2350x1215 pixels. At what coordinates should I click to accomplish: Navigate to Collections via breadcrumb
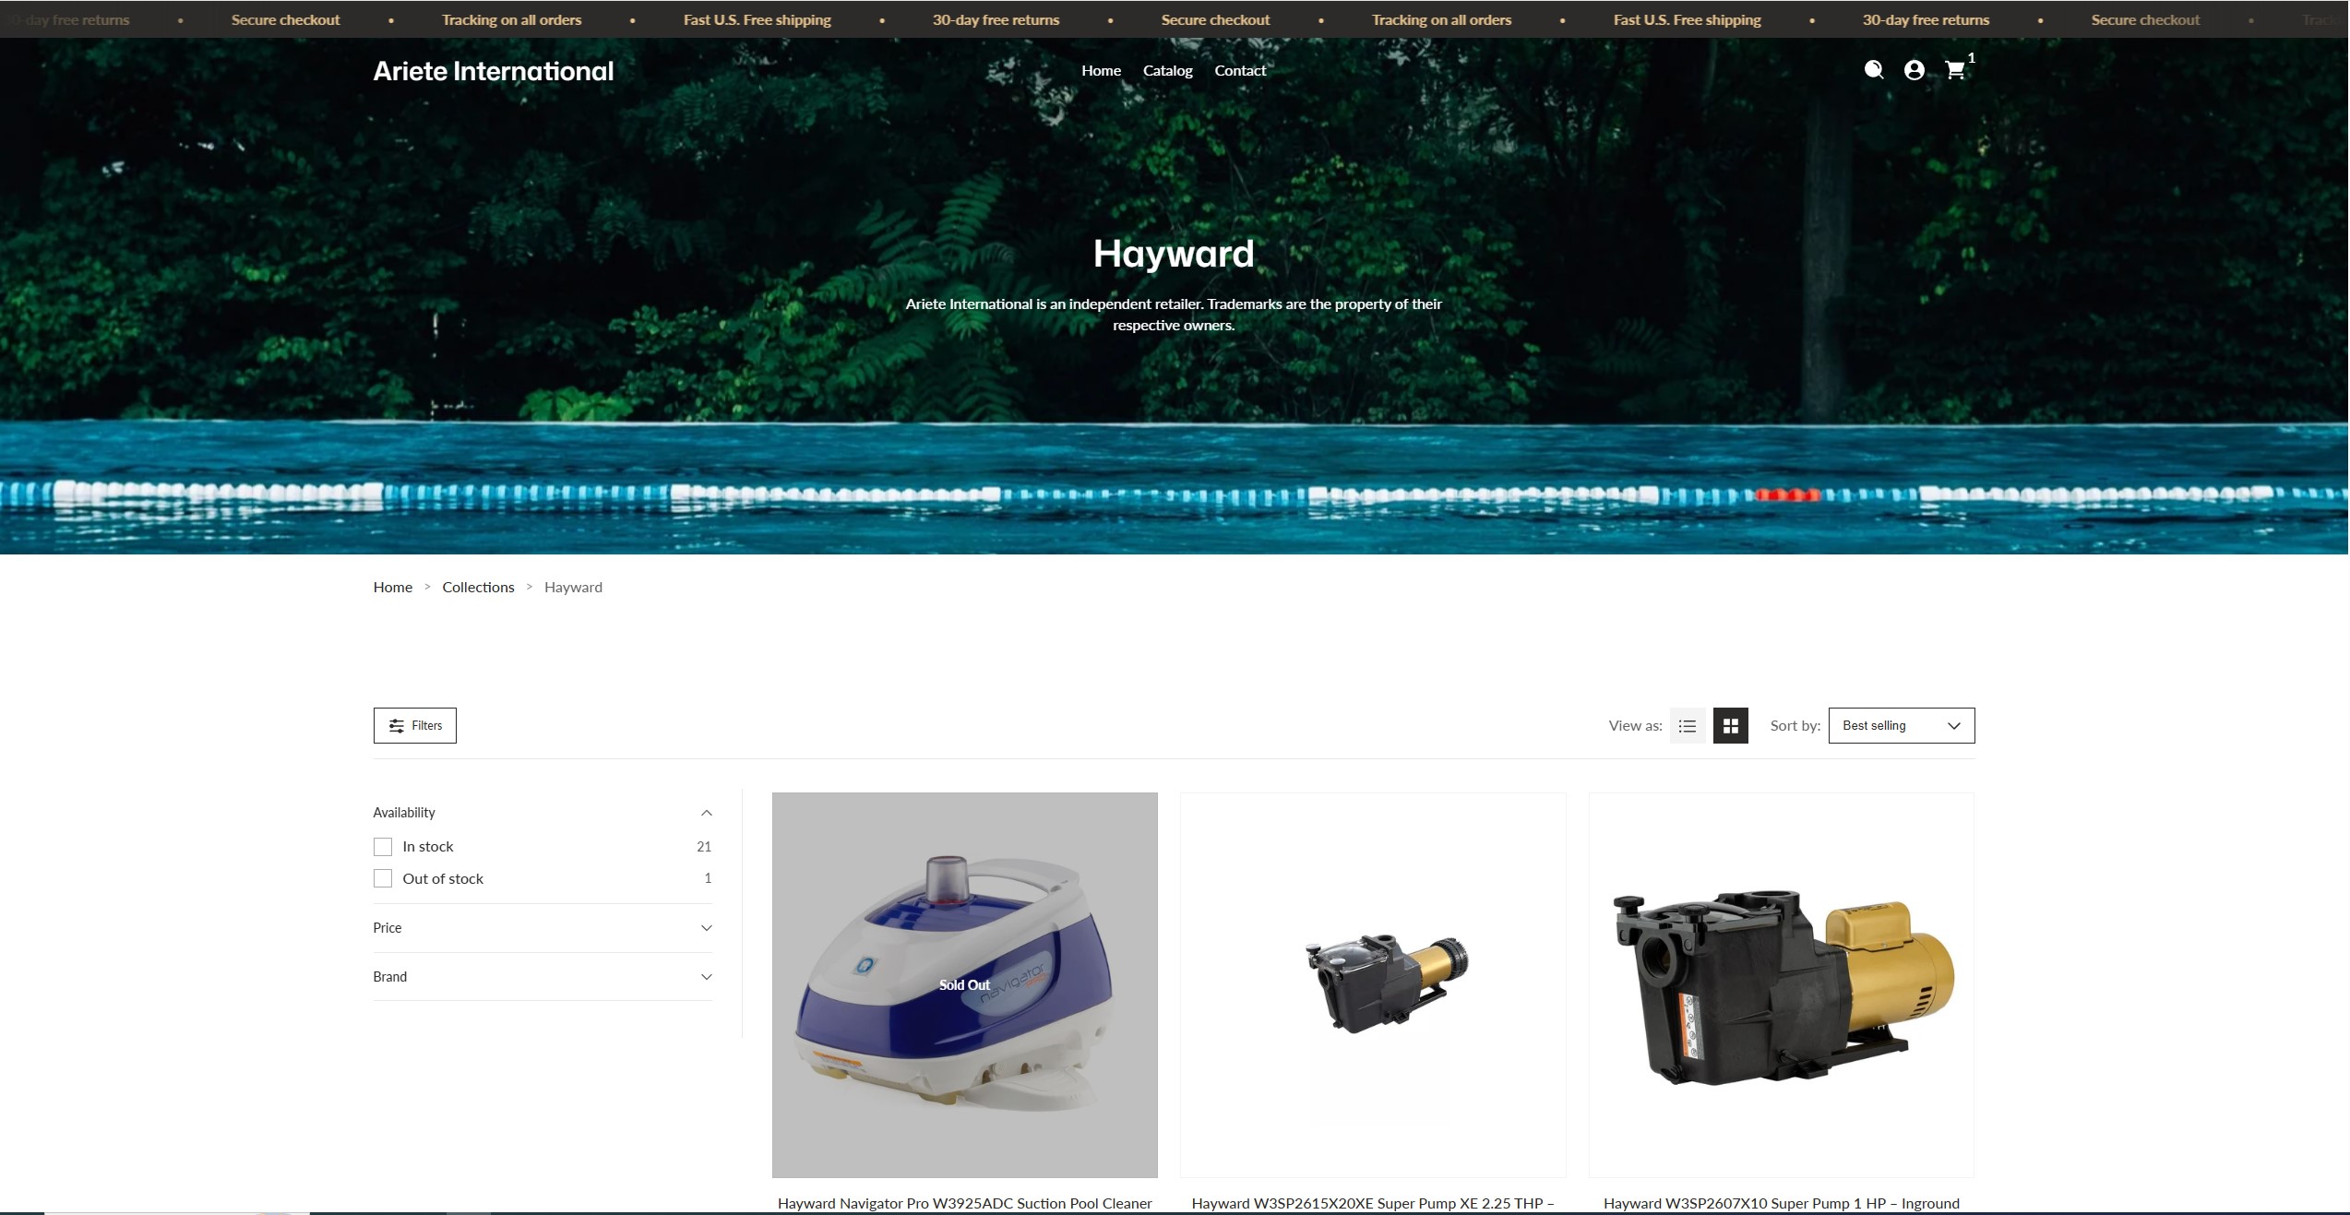click(478, 587)
